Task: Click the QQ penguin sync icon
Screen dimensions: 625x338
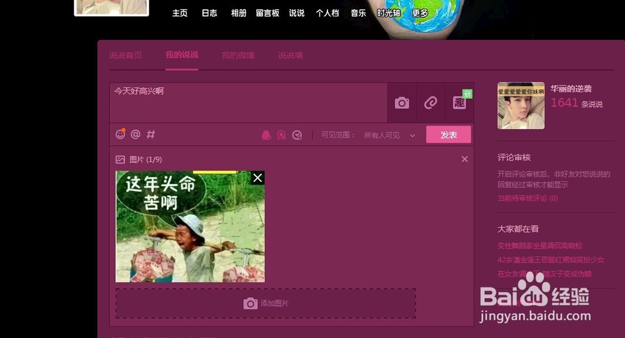Action: (x=266, y=135)
